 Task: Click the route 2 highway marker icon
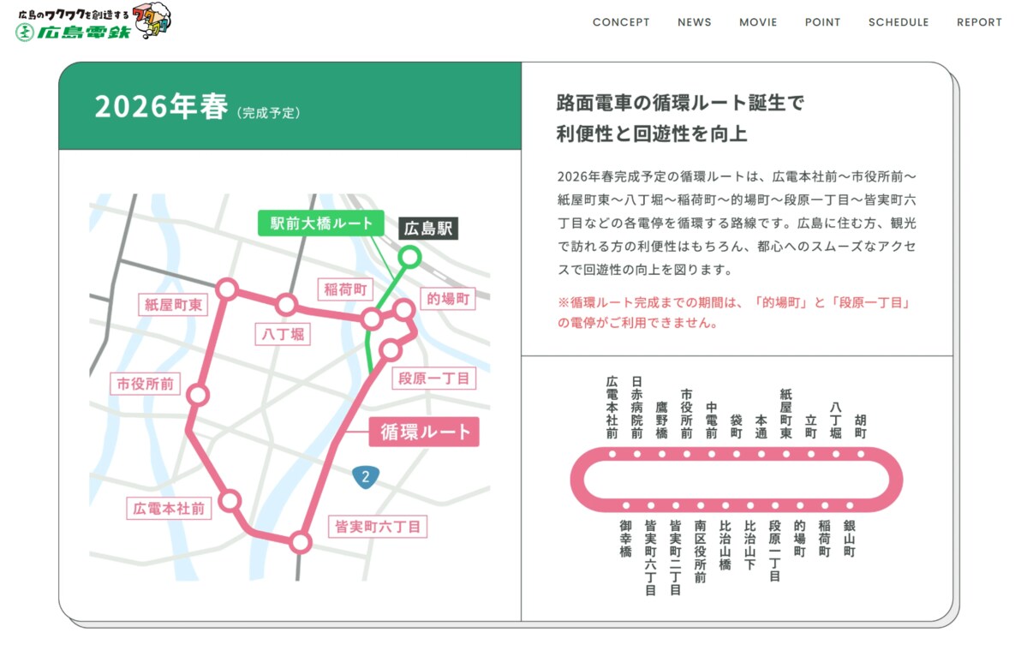tap(366, 477)
